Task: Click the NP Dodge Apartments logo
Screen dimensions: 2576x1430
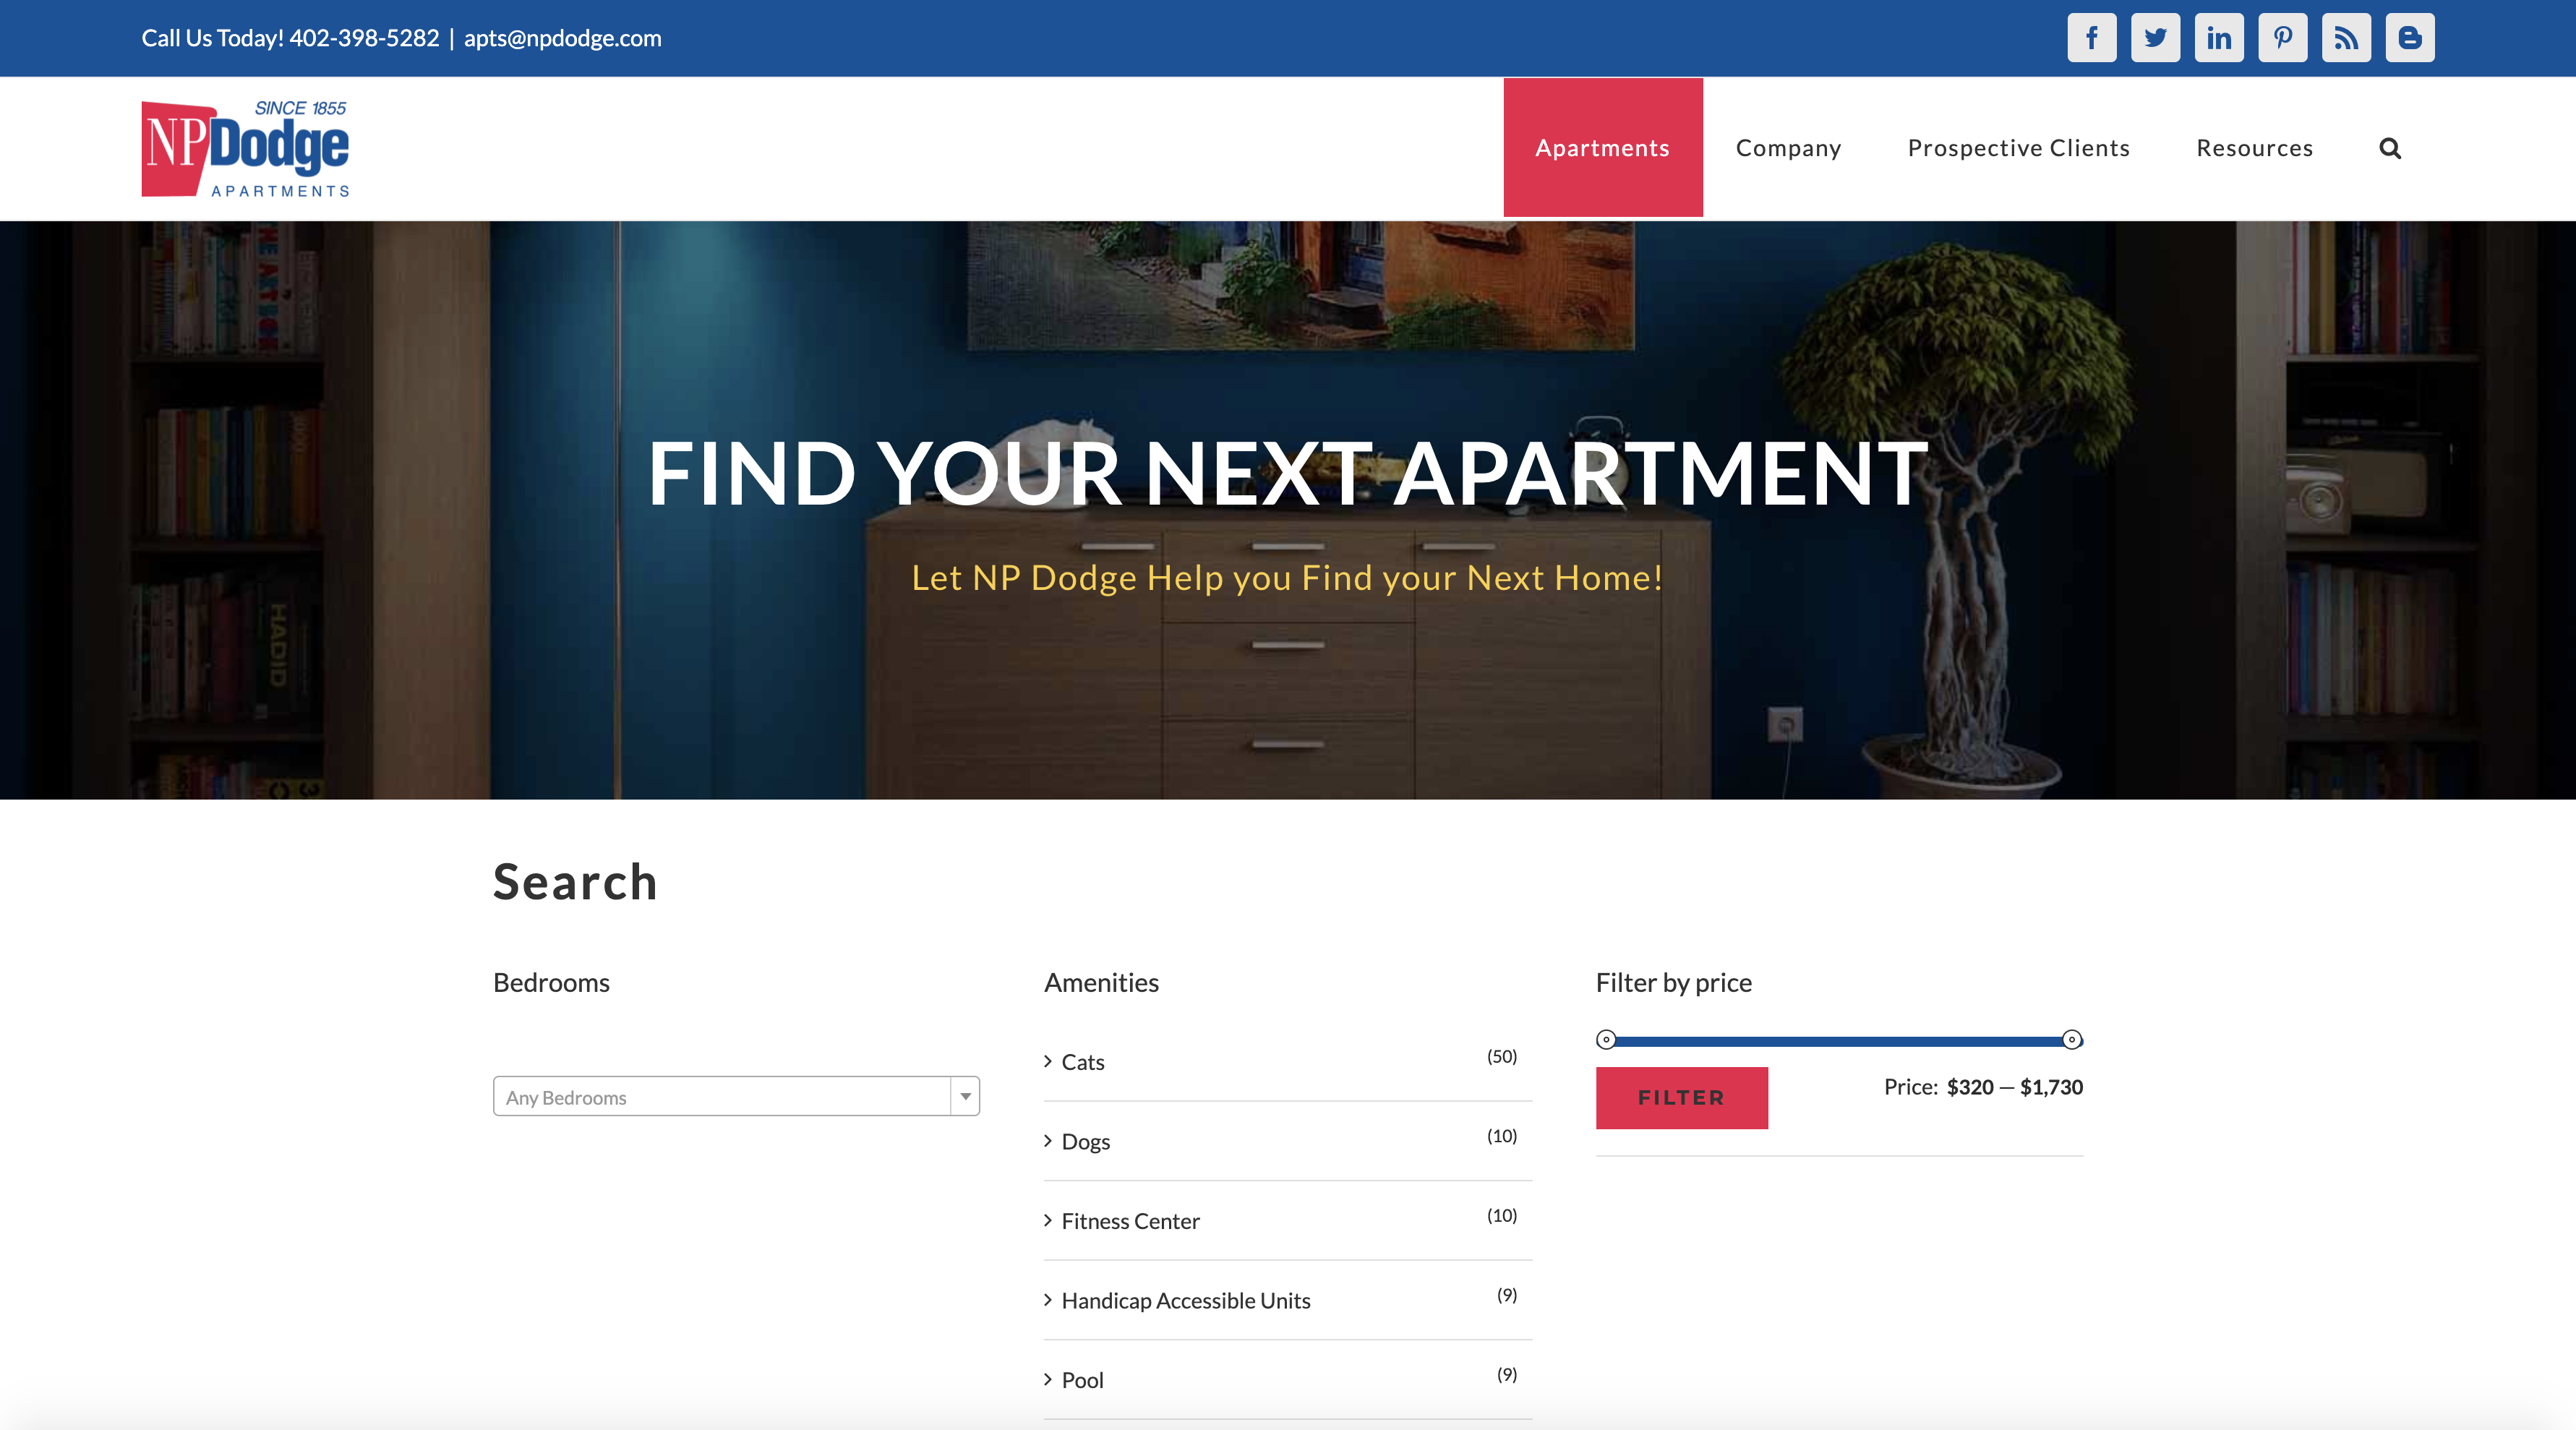Action: point(245,148)
